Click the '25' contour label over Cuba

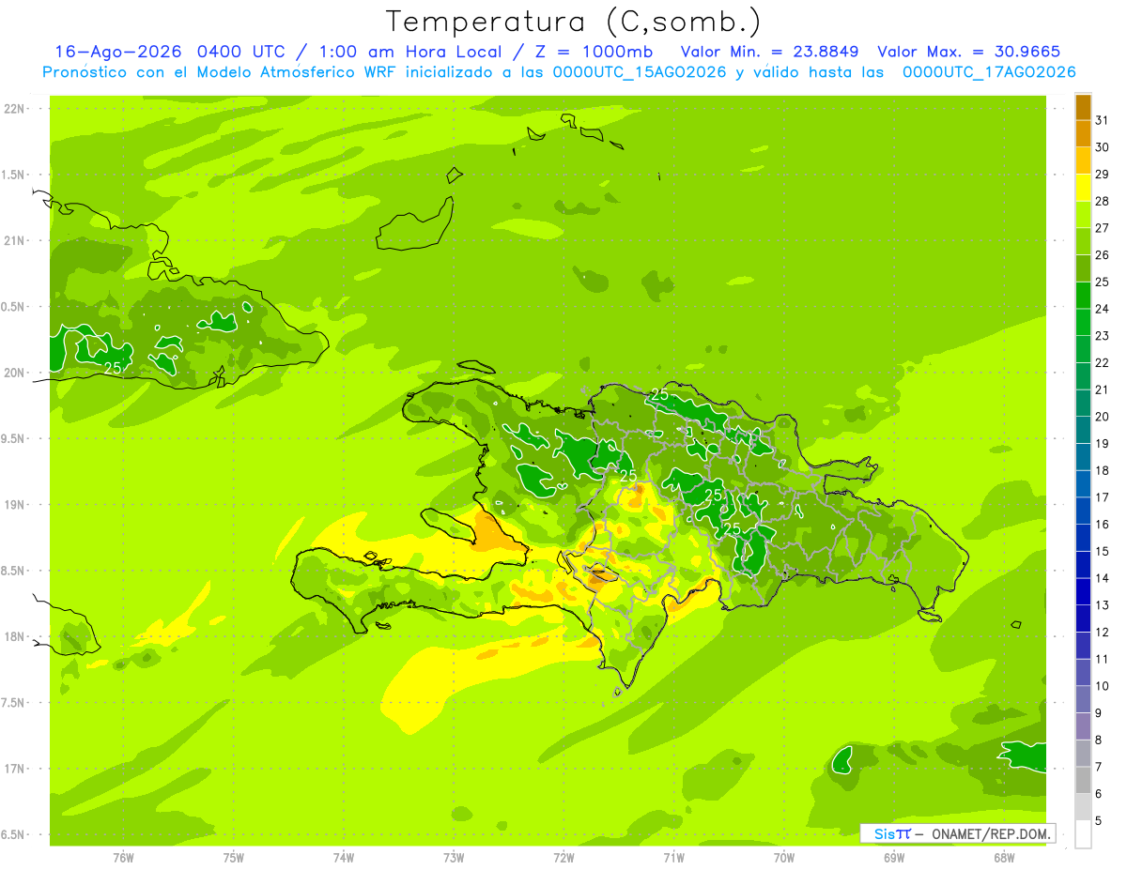pyautogui.click(x=113, y=368)
